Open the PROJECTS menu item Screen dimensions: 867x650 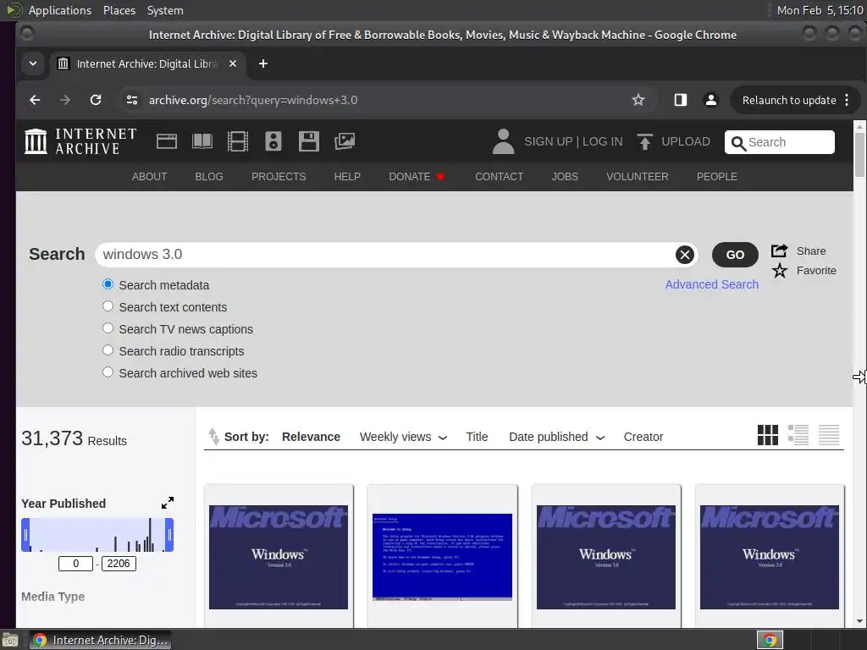pyautogui.click(x=279, y=177)
